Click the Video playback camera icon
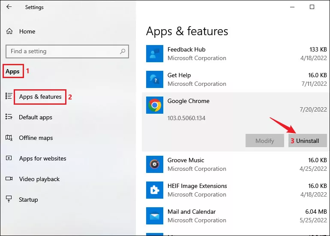 [x=9, y=179]
